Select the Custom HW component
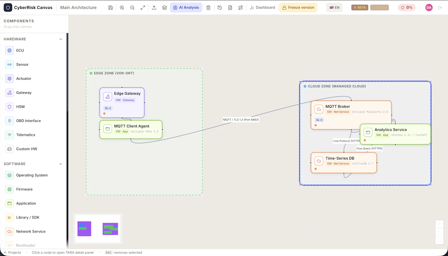This screenshot has width=448, height=256. [34, 149]
